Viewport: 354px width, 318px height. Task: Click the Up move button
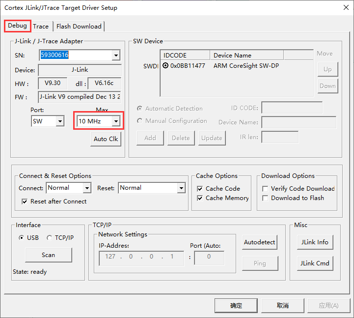point(327,69)
